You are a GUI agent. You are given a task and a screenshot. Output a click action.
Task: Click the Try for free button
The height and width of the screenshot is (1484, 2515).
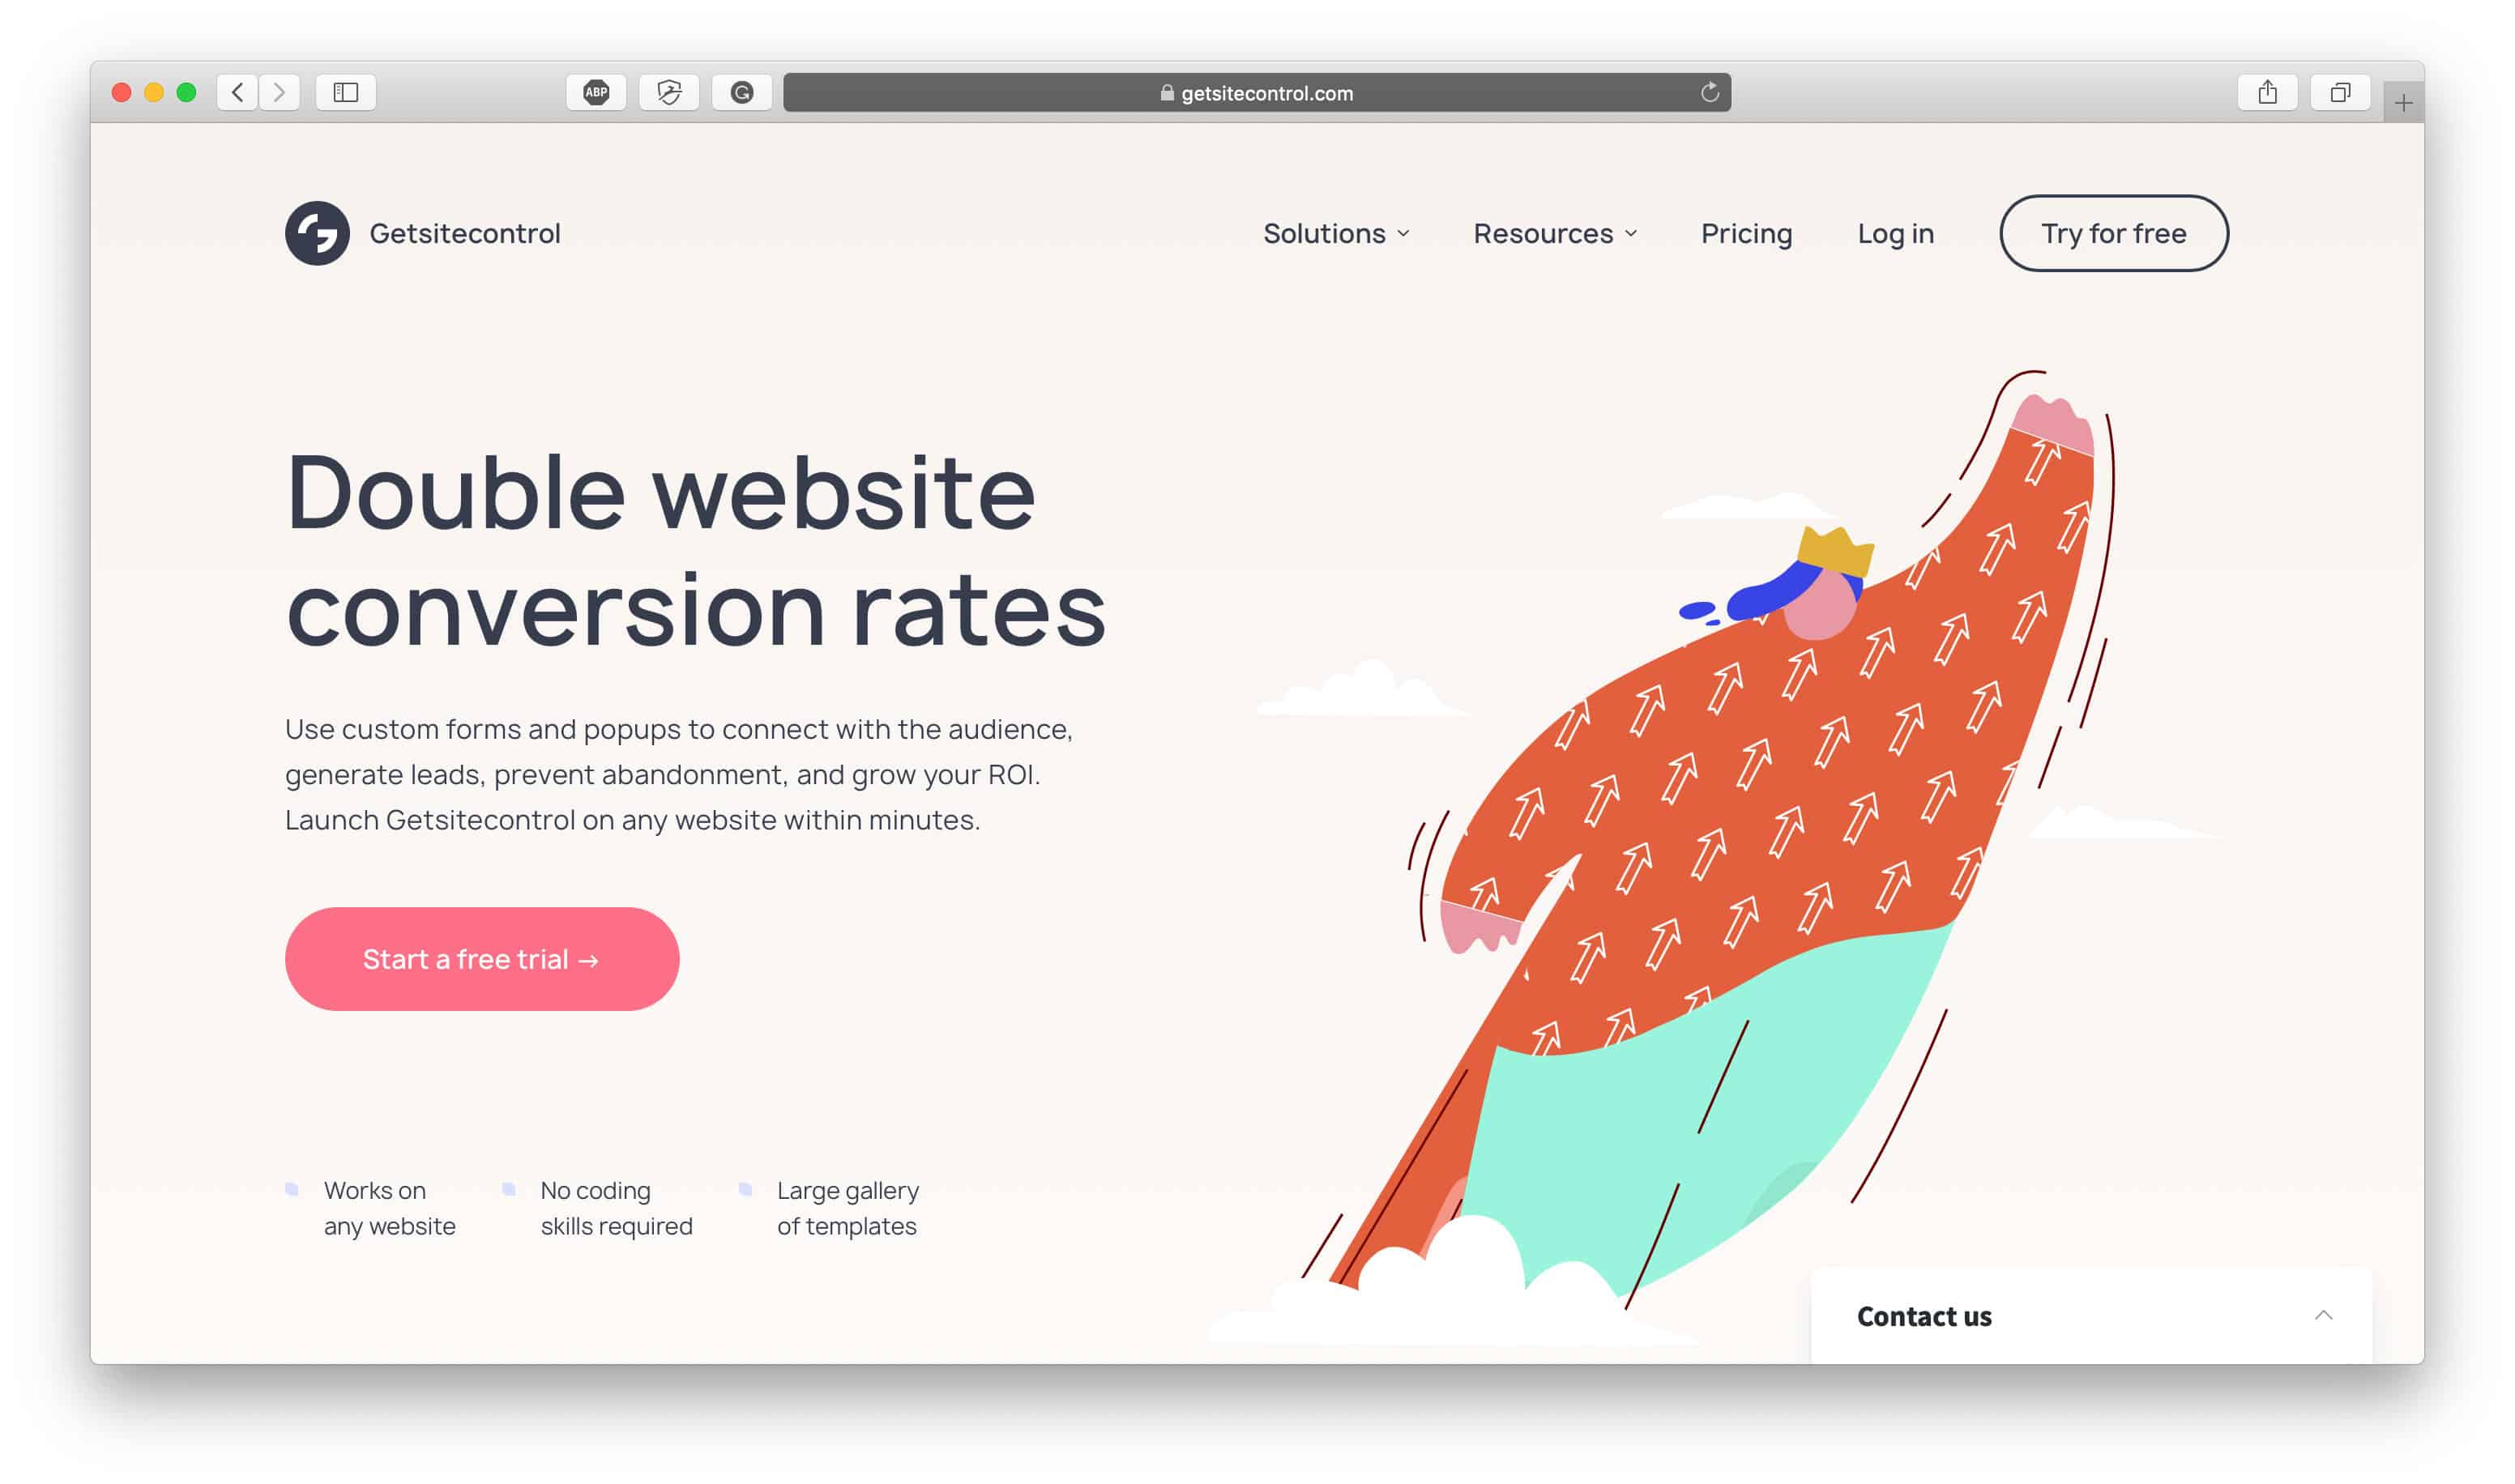[x=2112, y=233]
